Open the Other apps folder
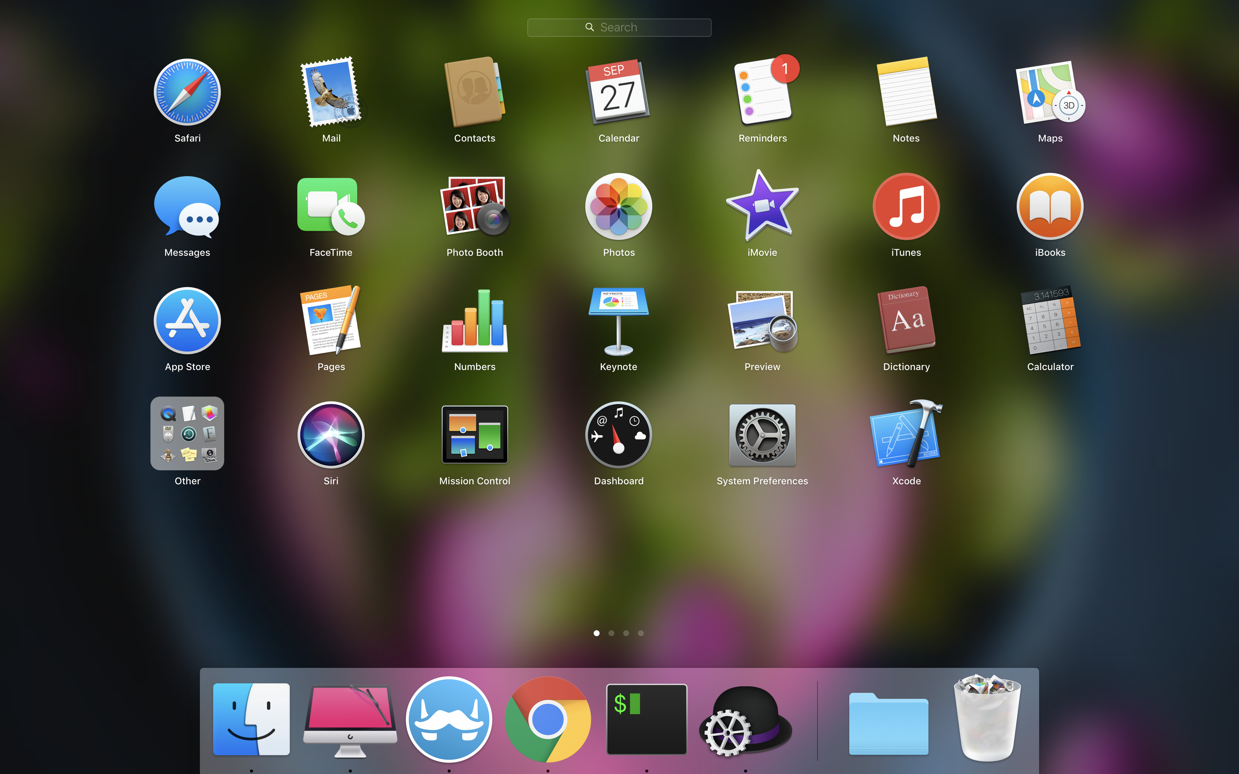 pos(187,433)
